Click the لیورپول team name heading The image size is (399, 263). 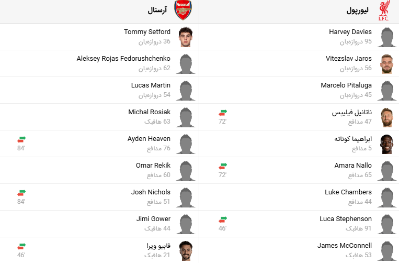358,10
